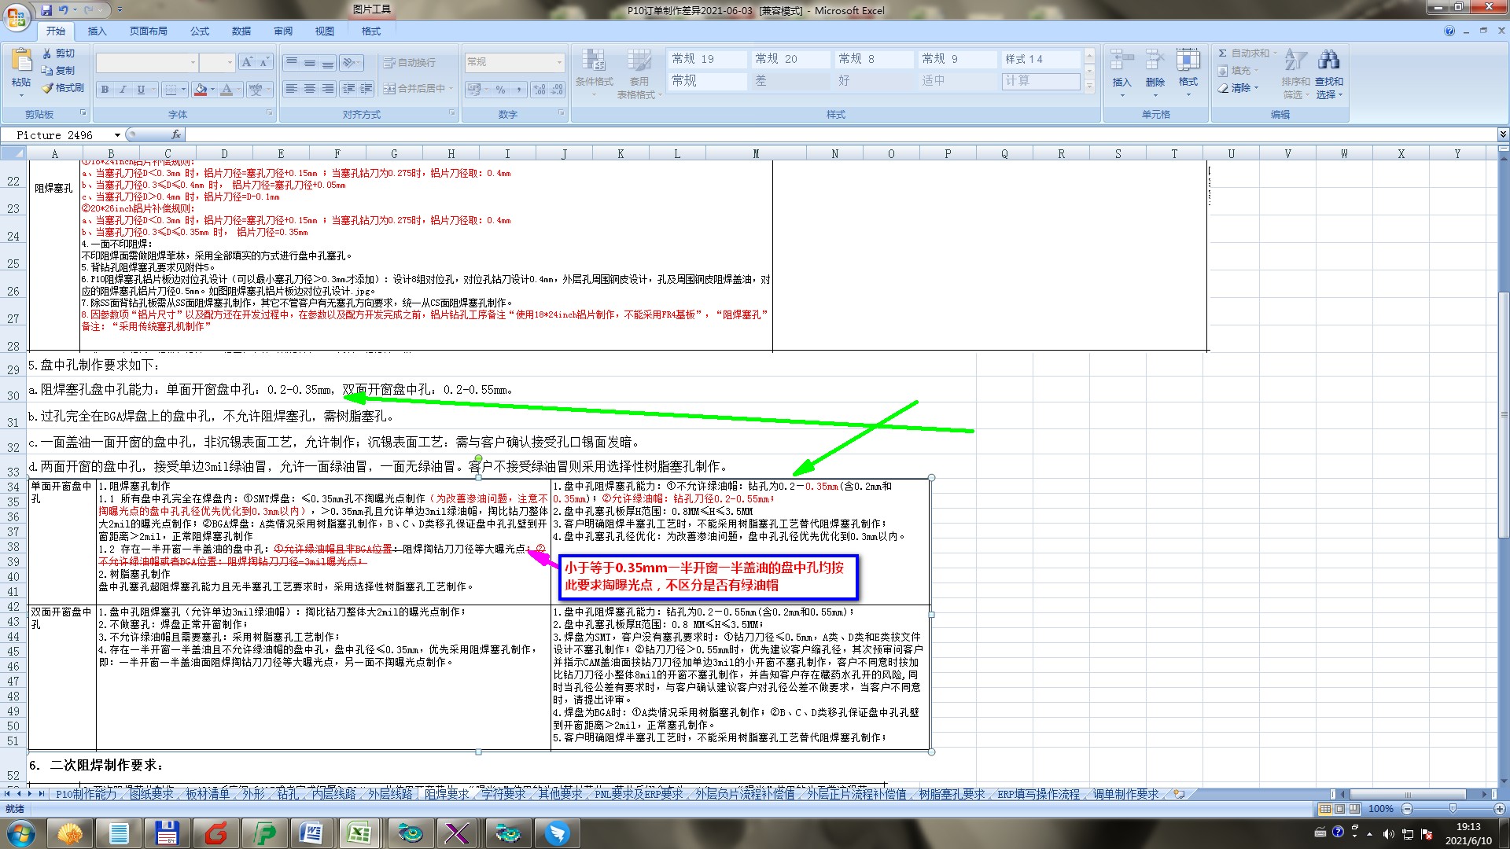
Task: Click the Excel icon in Windows taskbar
Action: [359, 832]
